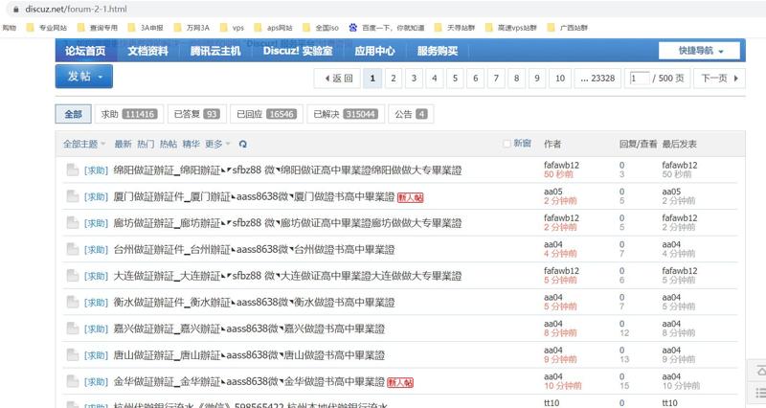This screenshot has width=766, height=408.
Task: Click the refresh icon beside 更多
Action: (x=243, y=144)
